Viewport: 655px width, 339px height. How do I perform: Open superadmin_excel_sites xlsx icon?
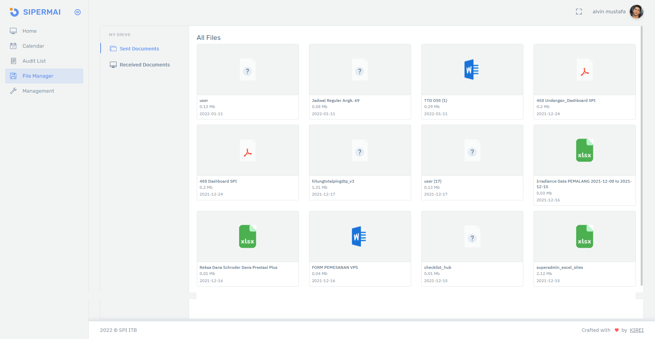585,236
